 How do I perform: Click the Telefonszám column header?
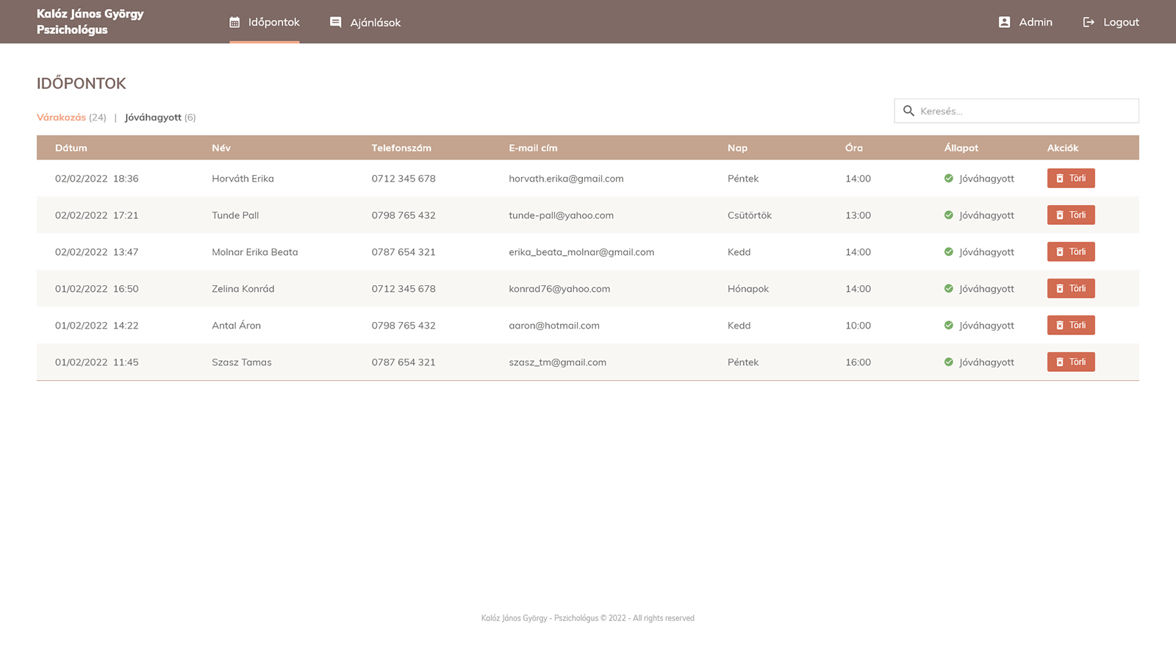(401, 148)
